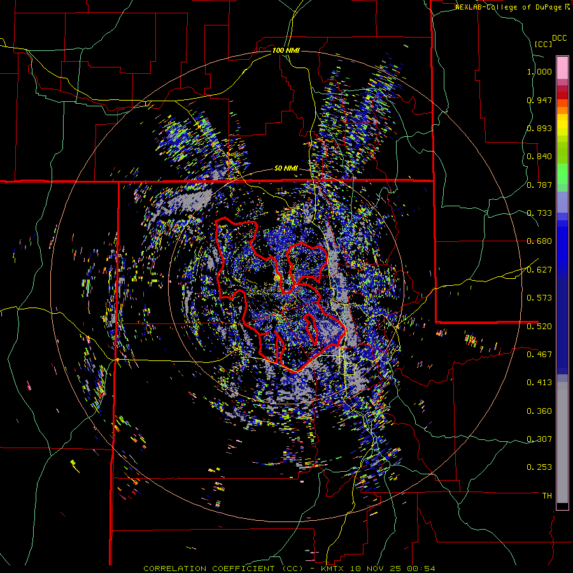Click the 0.947 legend value
This screenshot has width=573, height=573.
539,100
